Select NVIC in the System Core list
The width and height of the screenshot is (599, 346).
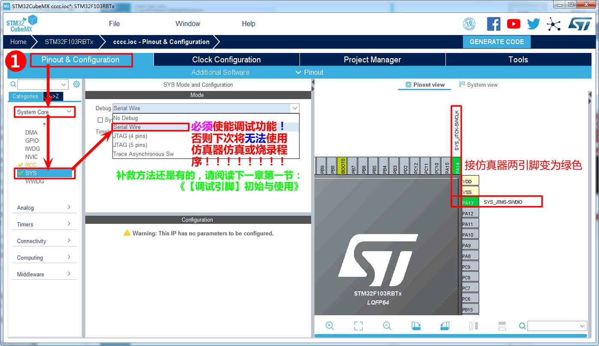tap(31, 157)
